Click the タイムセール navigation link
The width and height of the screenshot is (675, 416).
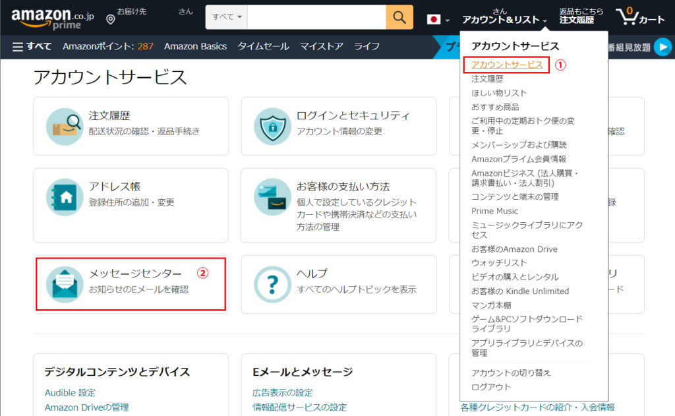point(263,46)
